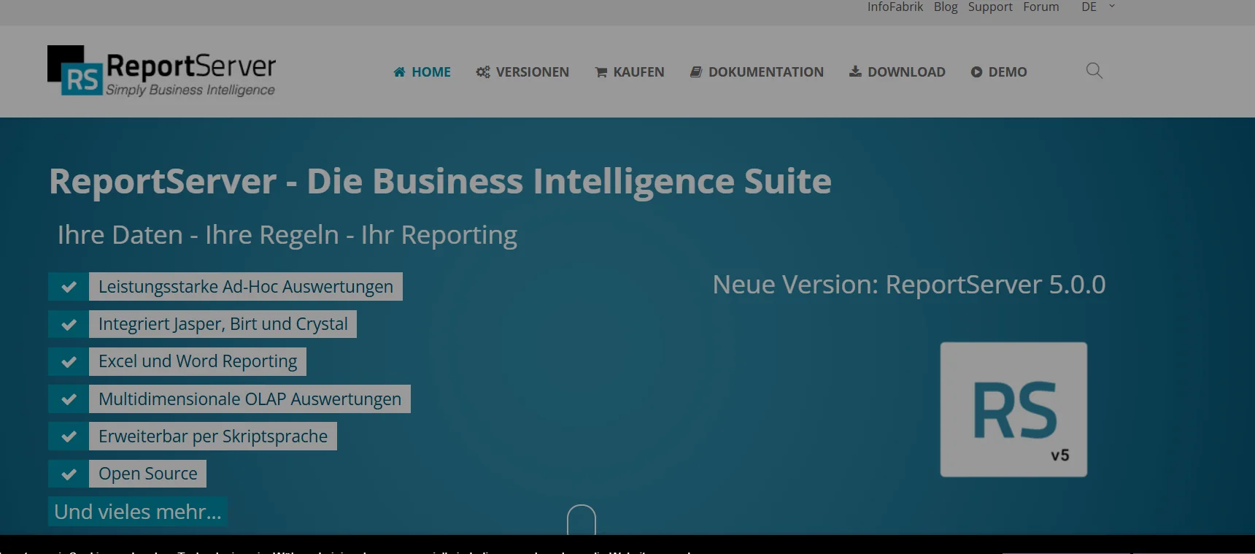Click the shopping cart icon beside KAUFEN
Screen dimensions: 1255x554
[601, 72]
